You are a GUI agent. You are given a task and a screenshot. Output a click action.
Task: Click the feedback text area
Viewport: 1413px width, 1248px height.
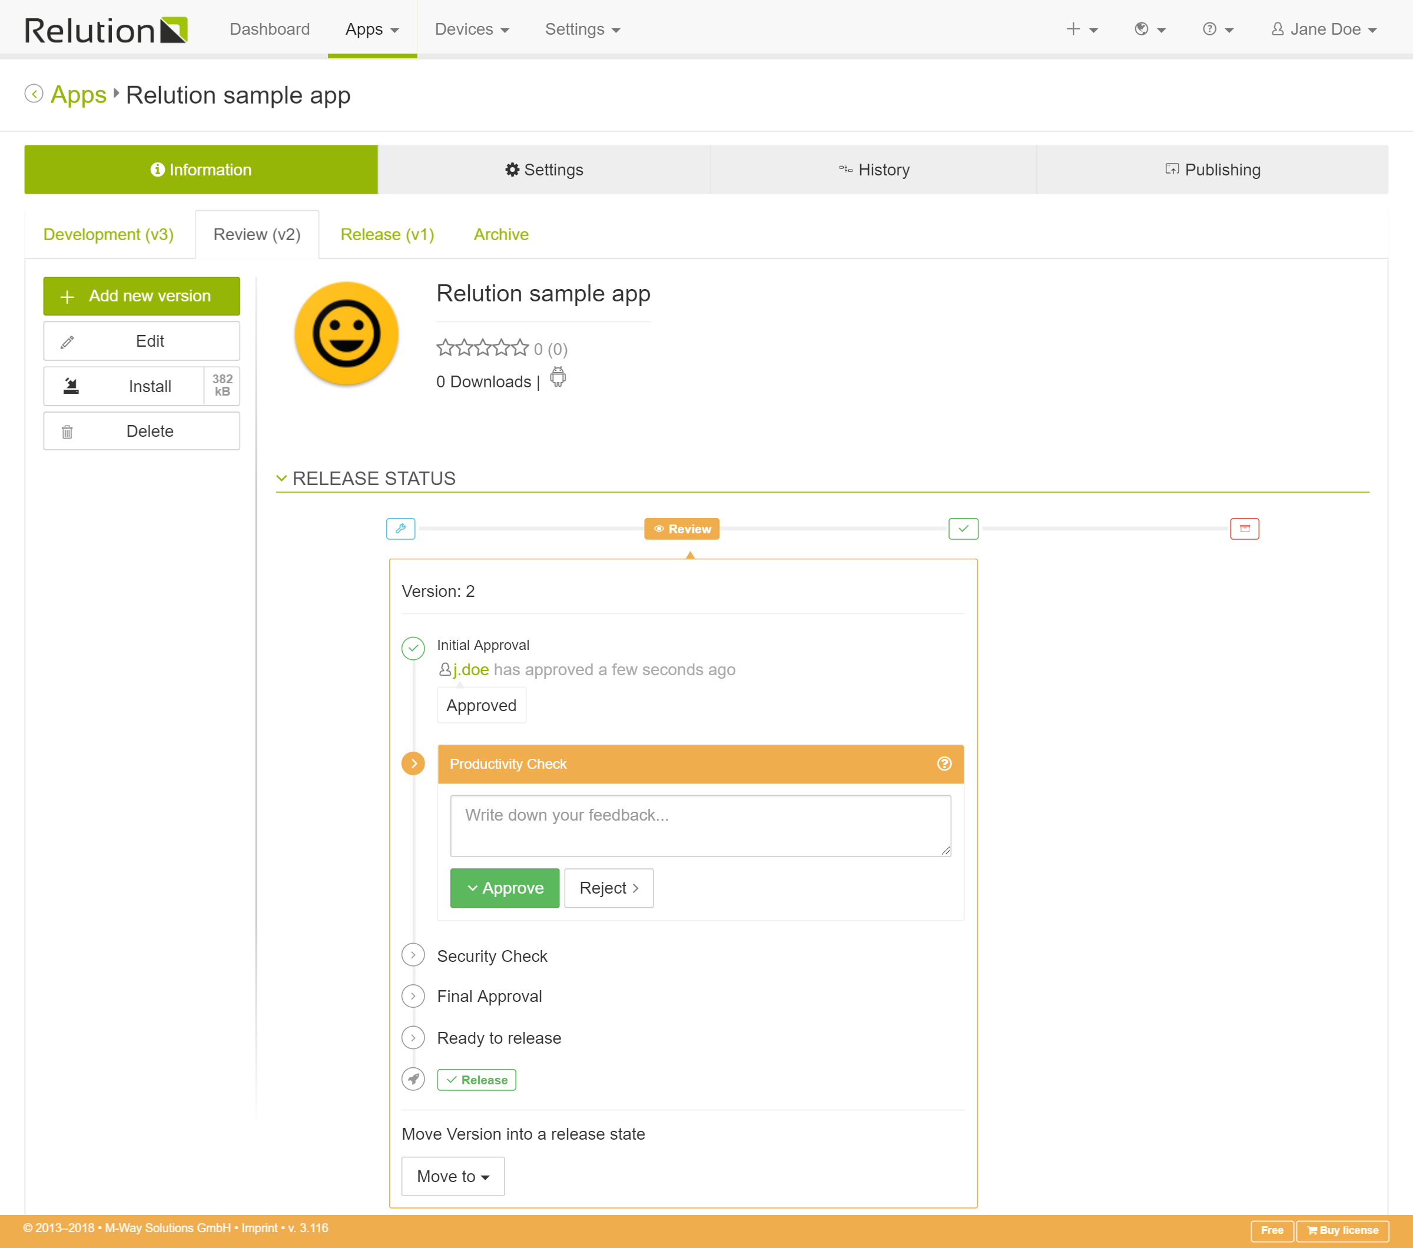700,826
